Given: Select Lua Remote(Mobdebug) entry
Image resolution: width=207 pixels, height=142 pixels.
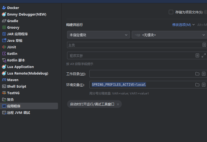Looking at the screenshot, I should click(29, 73).
